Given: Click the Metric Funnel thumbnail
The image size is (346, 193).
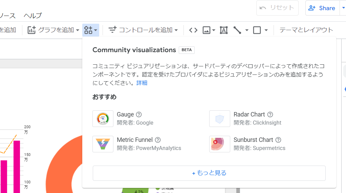Looking at the screenshot, I should [103, 144].
